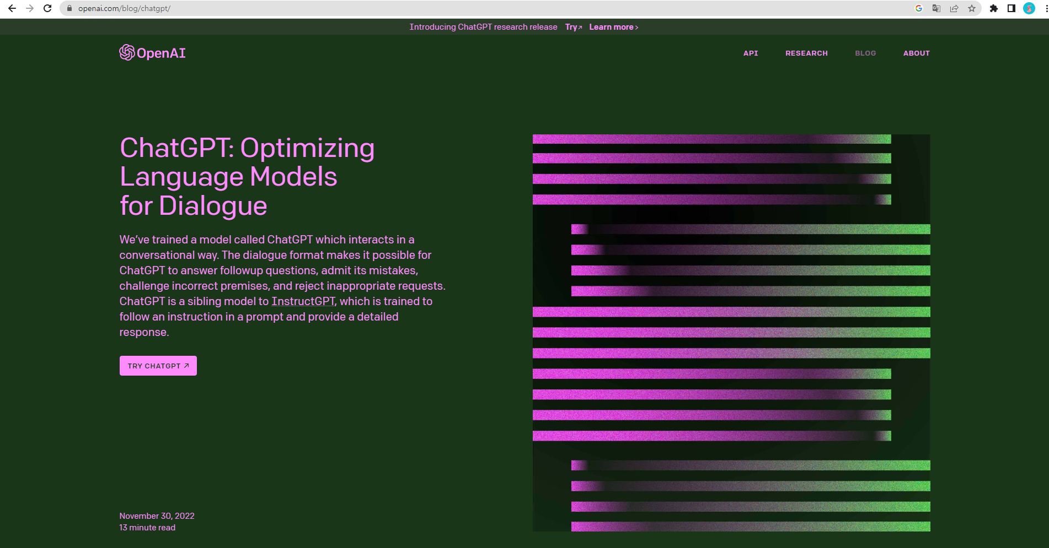Screen dimensions: 1049x548
Task: Click the OpenAI logo
Action: (x=153, y=53)
